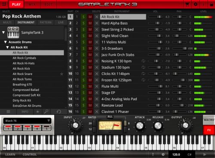Click the undo arrow icon in browser toolbar
This screenshot has height=158, width=215.
(x=58, y=112)
